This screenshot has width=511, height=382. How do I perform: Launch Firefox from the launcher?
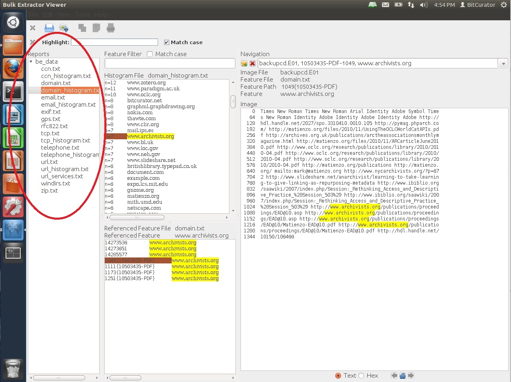pos(13,69)
